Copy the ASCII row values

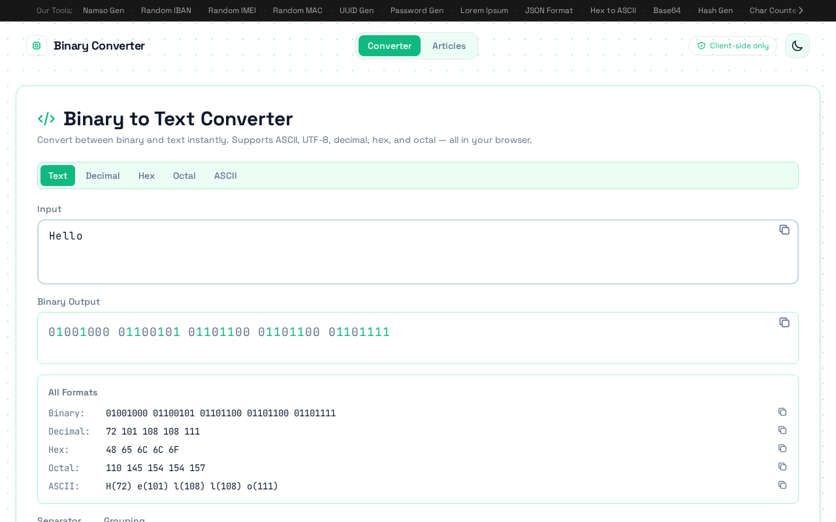pos(782,485)
